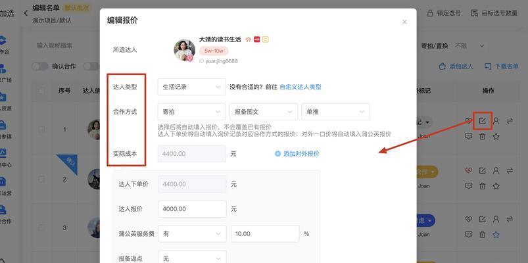
Task: Open the 报备图文 dropdown
Action: [264, 112]
